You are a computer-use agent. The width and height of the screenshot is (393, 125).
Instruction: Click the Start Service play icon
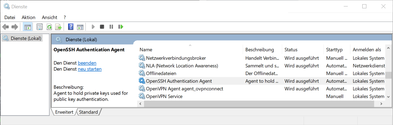(x=93, y=27)
